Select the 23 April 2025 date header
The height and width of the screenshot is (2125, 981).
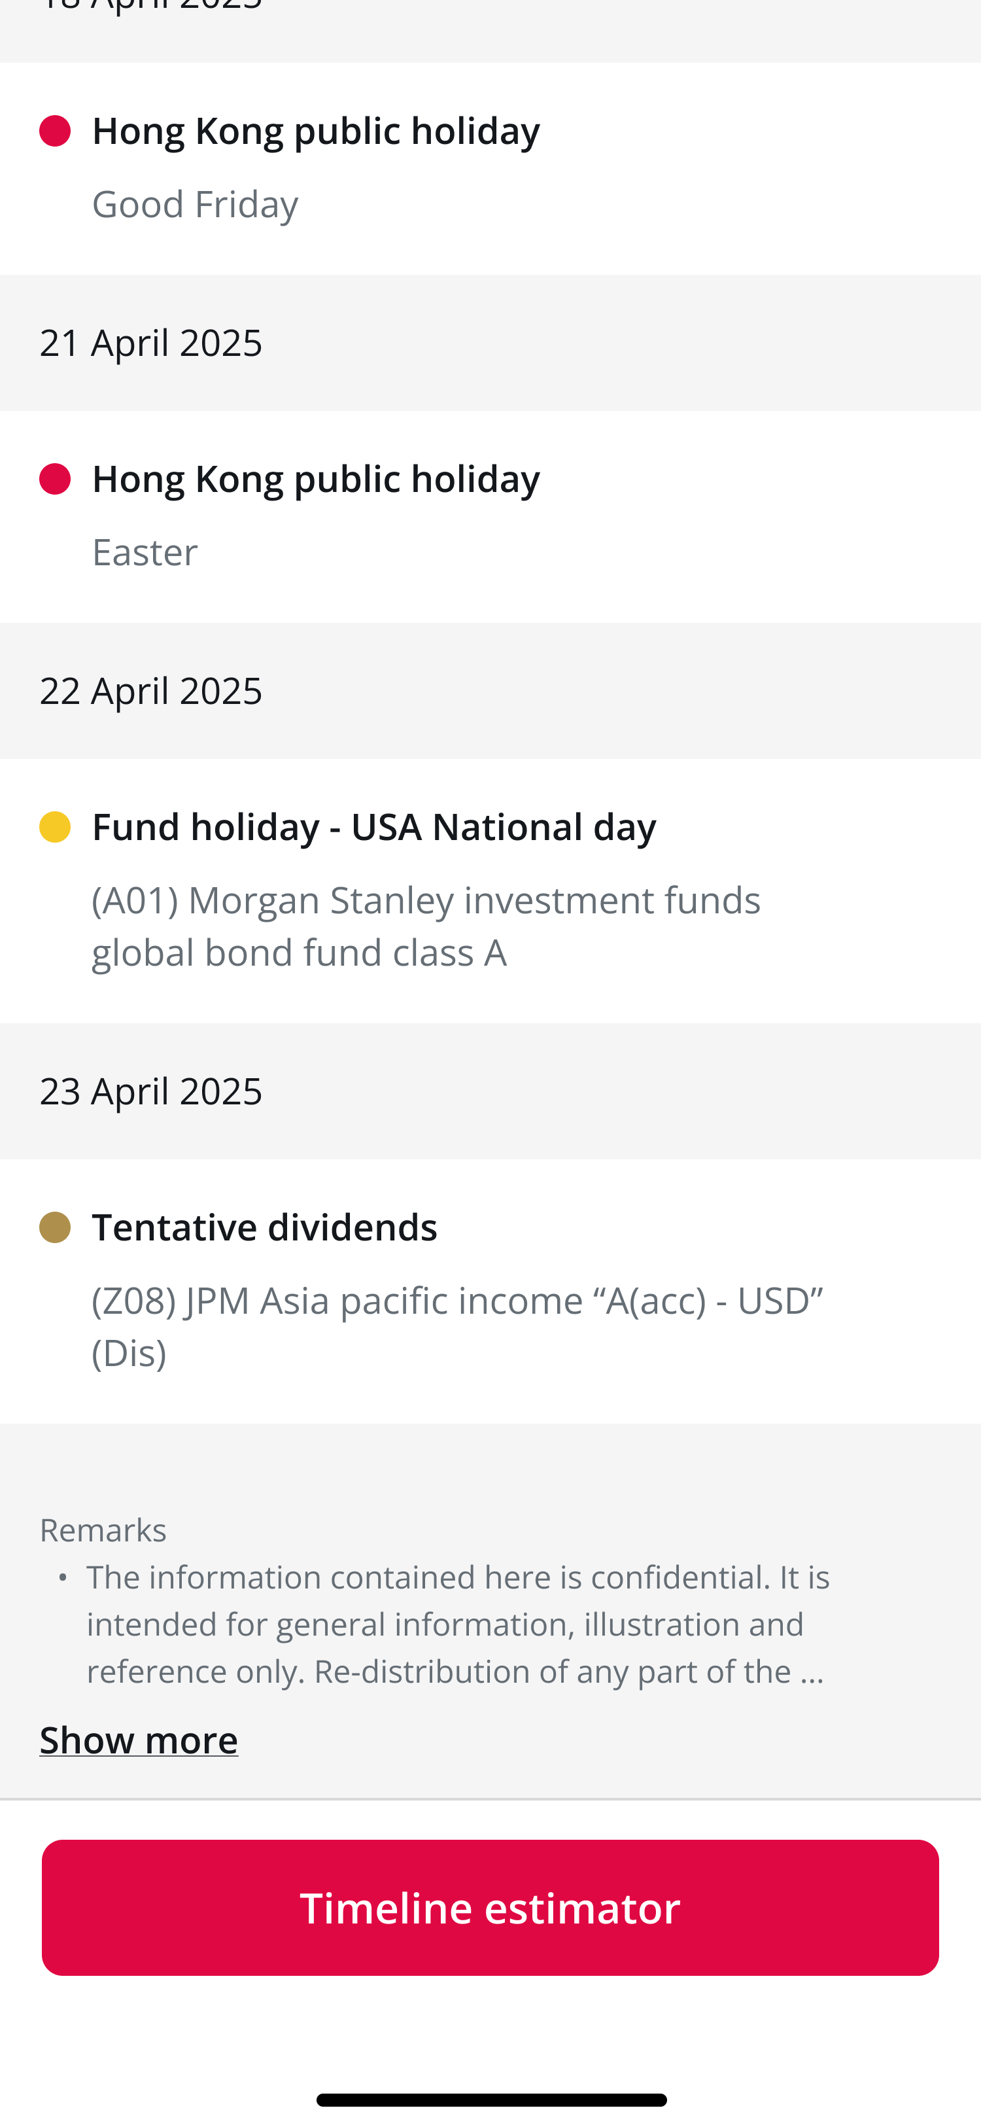[x=151, y=1091]
